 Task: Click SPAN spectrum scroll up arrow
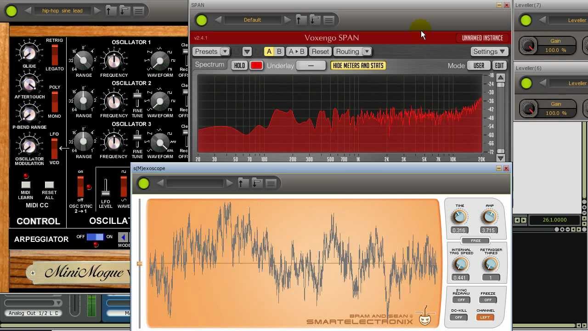coord(501,78)
